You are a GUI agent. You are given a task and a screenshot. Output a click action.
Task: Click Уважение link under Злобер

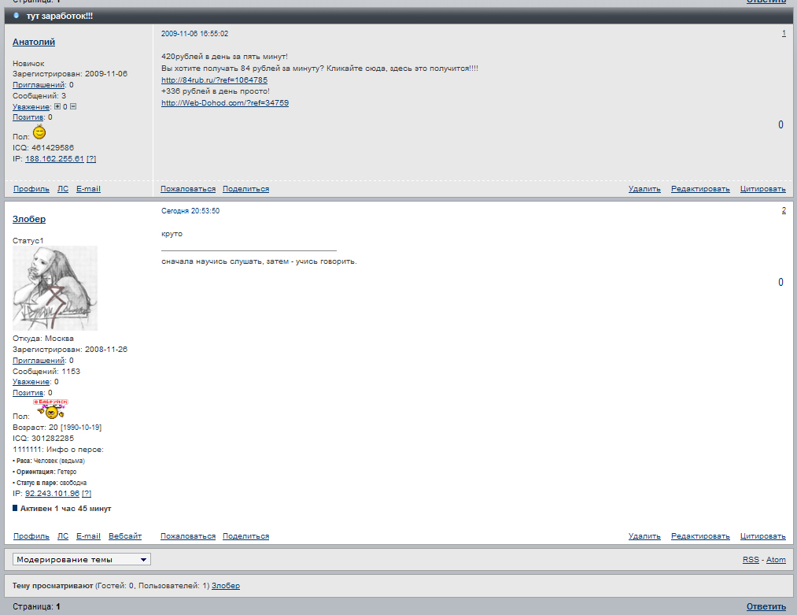coord(31,382)
